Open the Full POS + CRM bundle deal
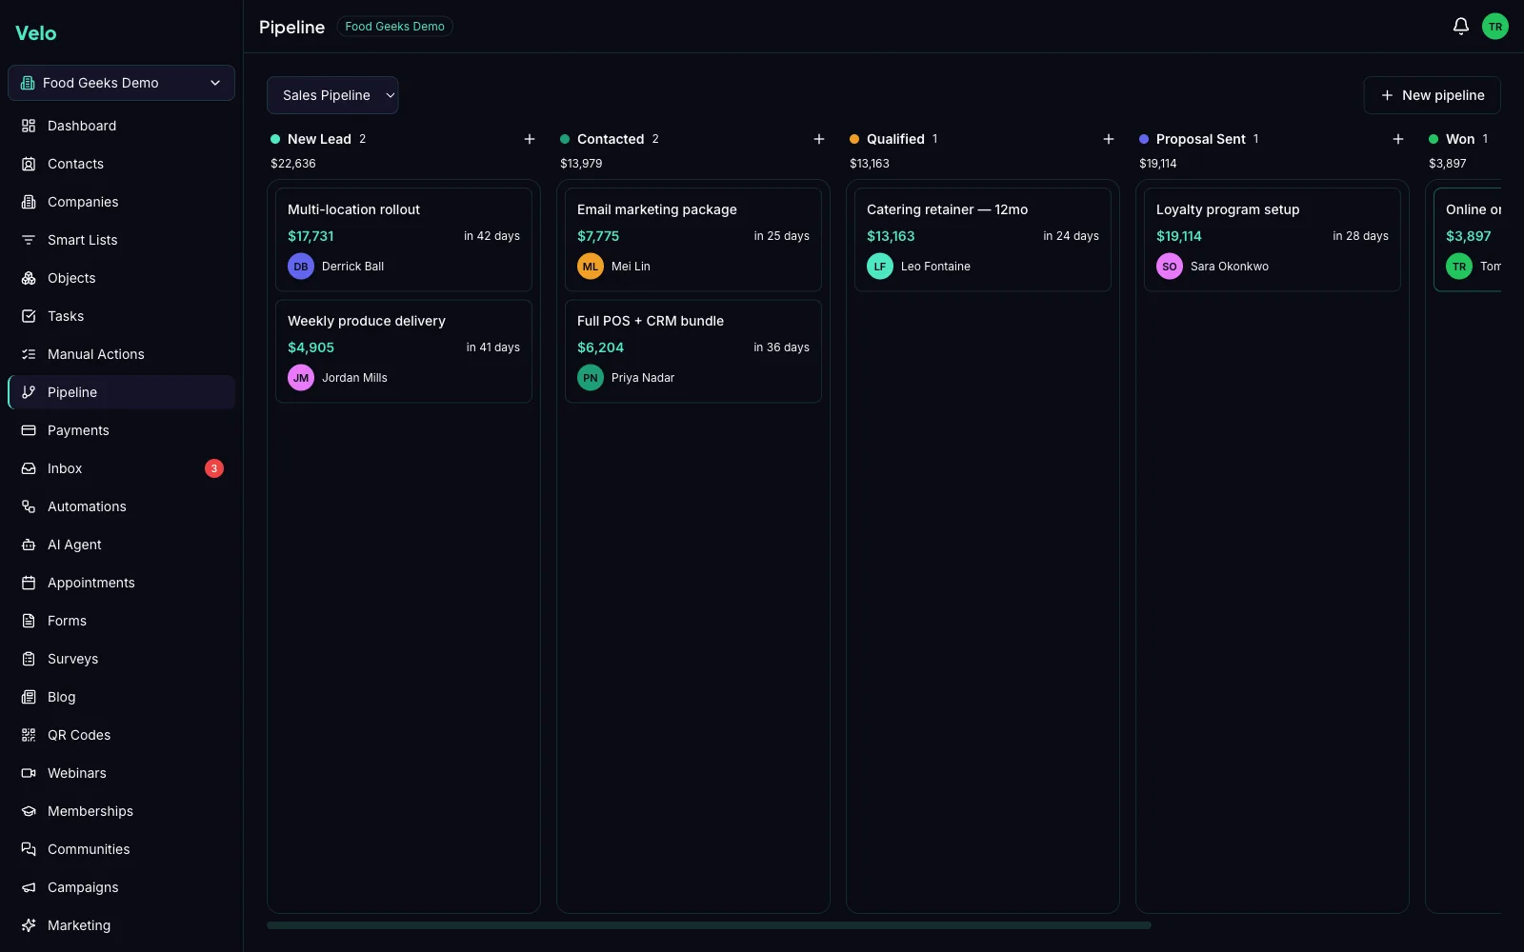The image size is (1524, 952). click(x=693, y=350)
